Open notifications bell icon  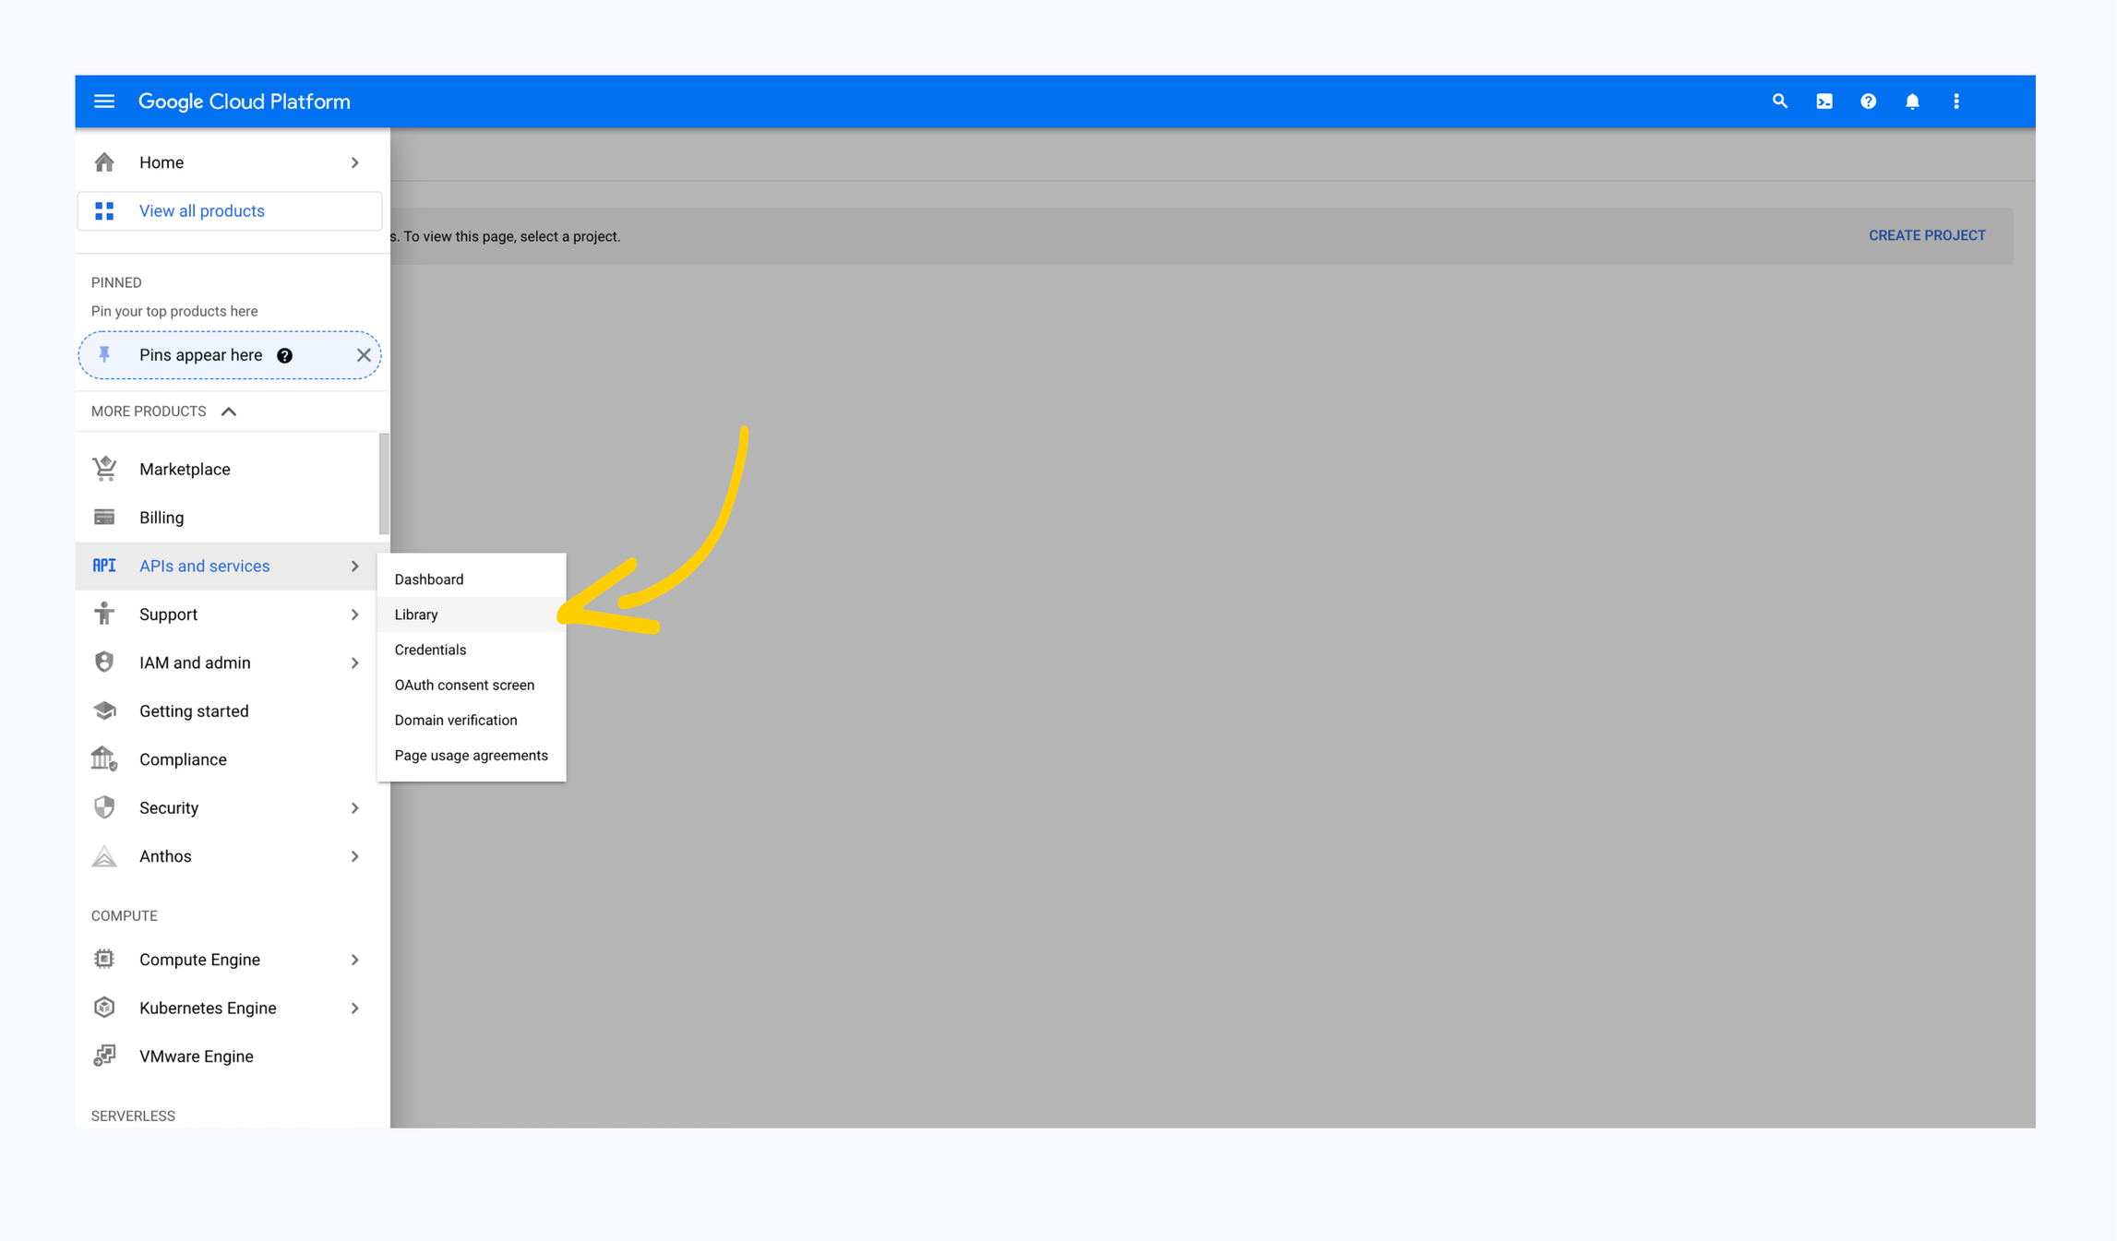[1912, 101]
